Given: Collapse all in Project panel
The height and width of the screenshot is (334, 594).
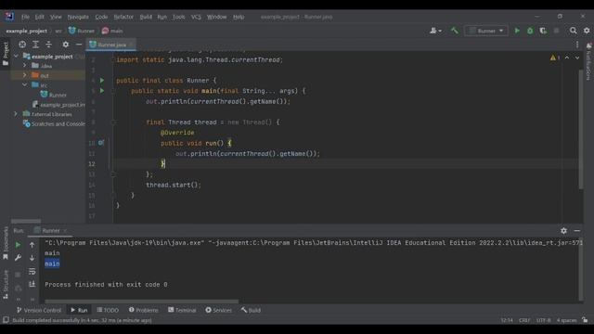Looking at the screenshot, I should pos(48,45).
